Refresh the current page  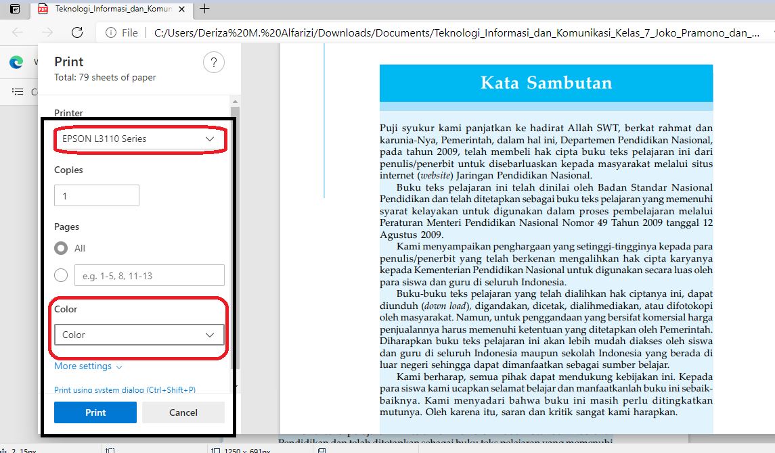click(x=77, y=32)
